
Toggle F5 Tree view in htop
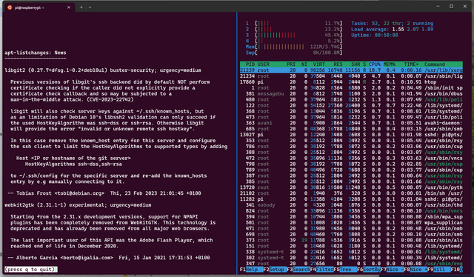click(x=345, y=269)
